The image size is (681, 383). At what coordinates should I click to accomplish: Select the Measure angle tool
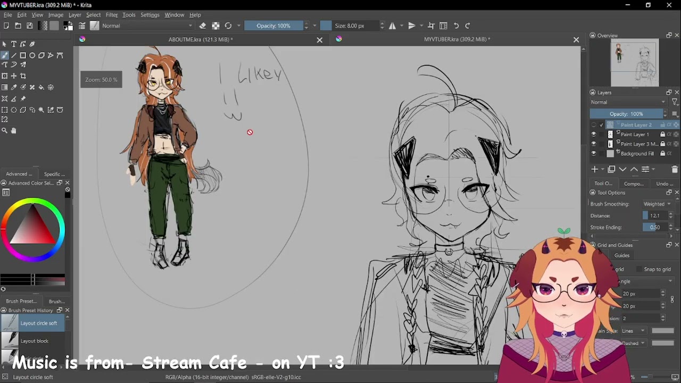[14, 99]
